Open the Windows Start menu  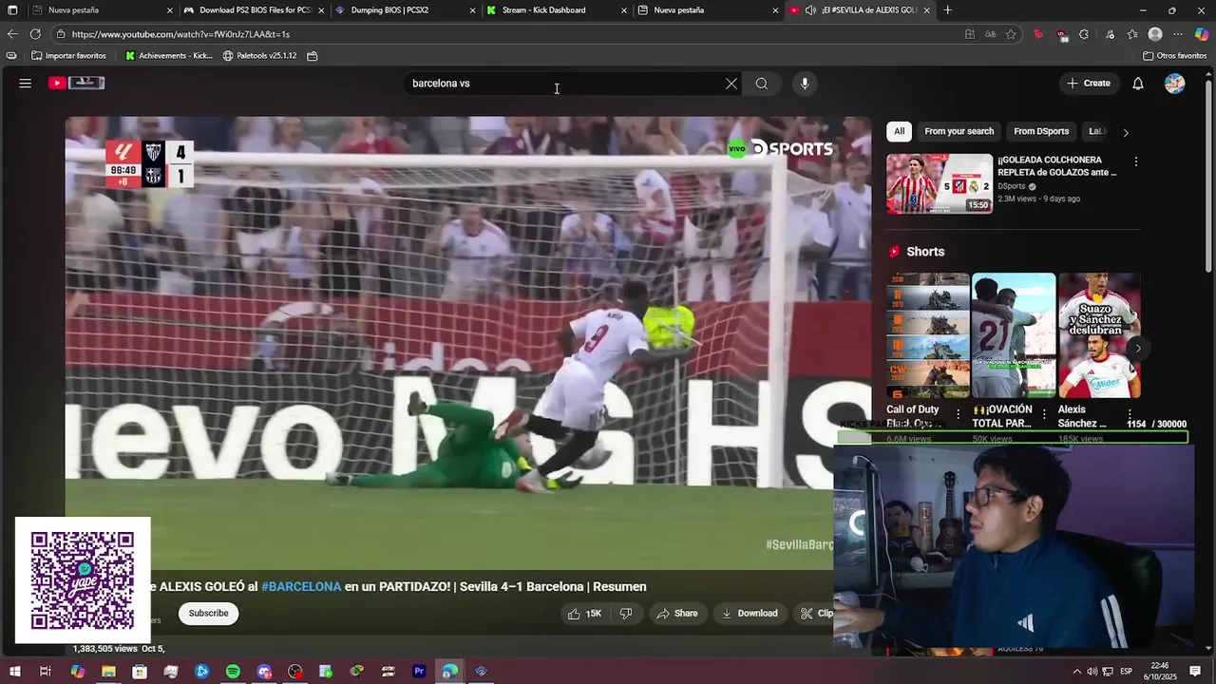(x=14, y=672)
